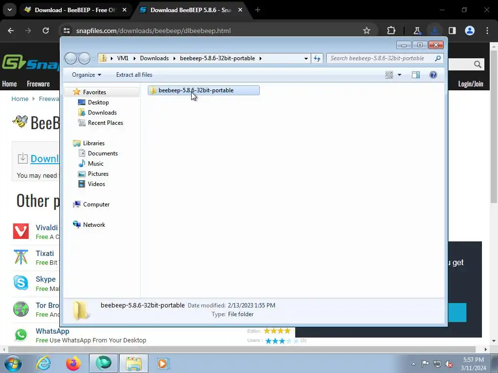Click the Explorer back arrow button
The height and width of the screenshot is (373, 498).
(71, 58)
